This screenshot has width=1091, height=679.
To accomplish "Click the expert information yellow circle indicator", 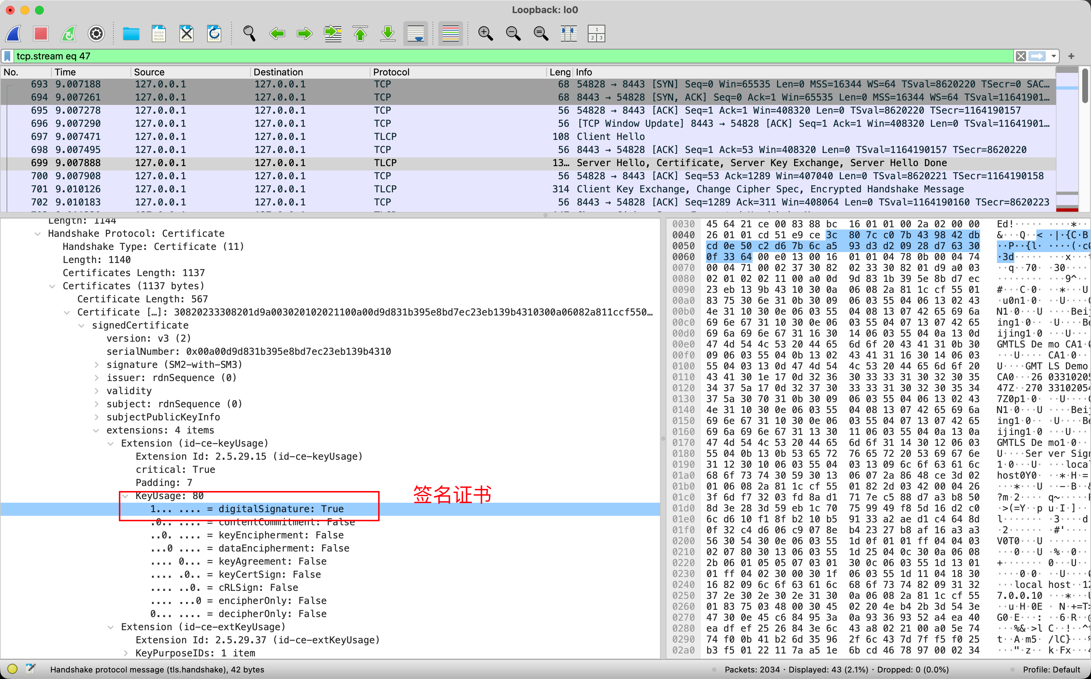I will [12, 669].
